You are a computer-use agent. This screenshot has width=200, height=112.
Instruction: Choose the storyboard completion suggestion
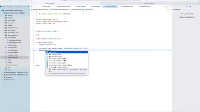(67, 52)
